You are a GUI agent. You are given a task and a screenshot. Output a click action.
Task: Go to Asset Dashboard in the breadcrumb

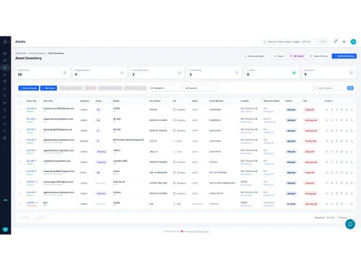pyautogui.click(x=37, y=53)
